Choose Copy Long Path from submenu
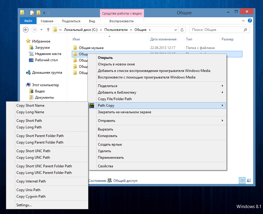263x214 pixels. click(29, 127)
